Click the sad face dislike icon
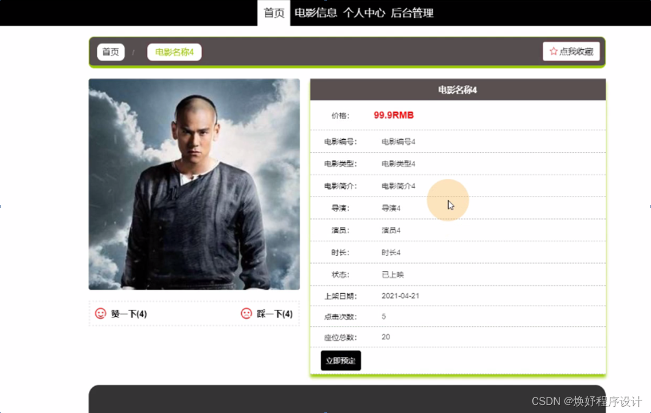The height and width of the screenshot is (413, 651). (246, 313)
